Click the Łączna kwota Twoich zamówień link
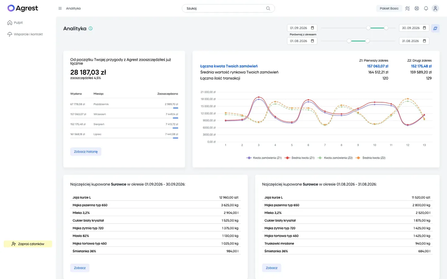Viewport: 447px width, 279px height. pos(229,66)
